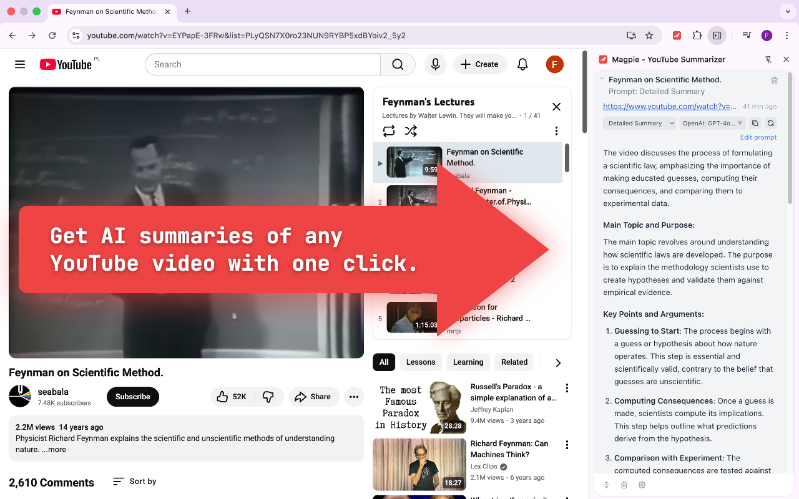Open the YouTube hamburger menu
This screenshot has height=499, width=799.
[20, 64]
